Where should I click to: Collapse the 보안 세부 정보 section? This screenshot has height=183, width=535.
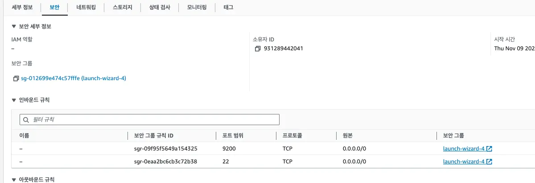point(14,27)
